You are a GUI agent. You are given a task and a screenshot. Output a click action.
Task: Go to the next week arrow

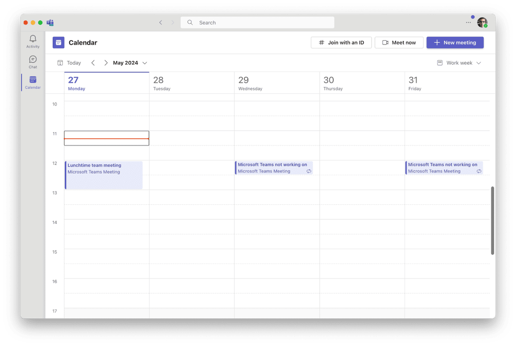(x=106, y=63)
